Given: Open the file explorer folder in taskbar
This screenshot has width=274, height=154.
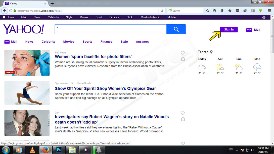Looking at the screenshot, I should [72, 150].
